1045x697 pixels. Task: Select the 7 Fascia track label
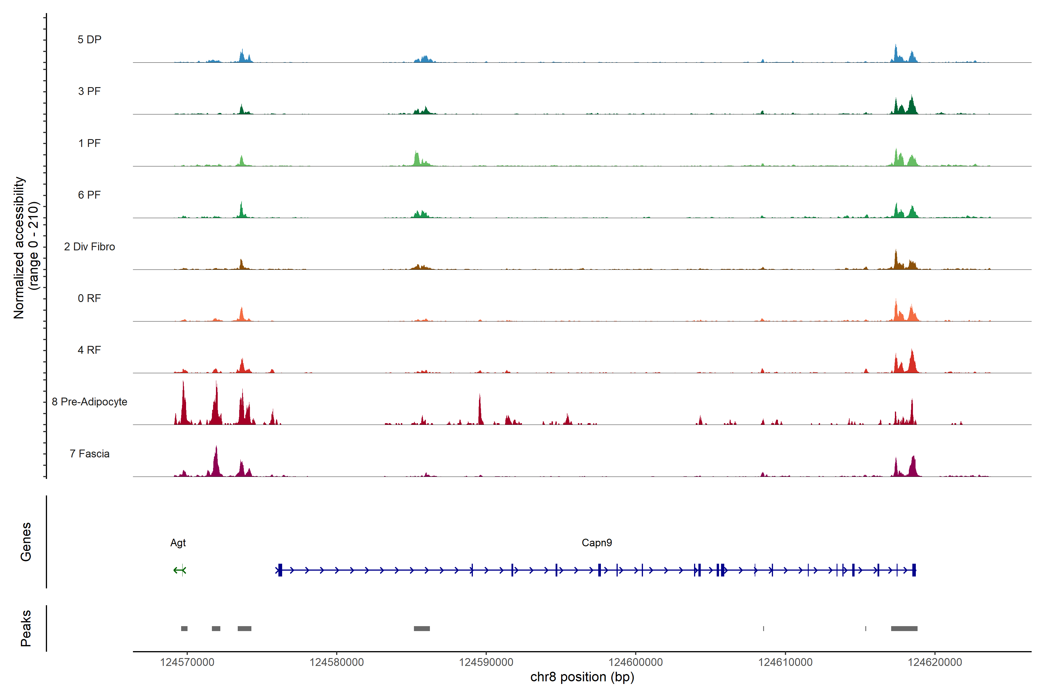(x=89, y=454)
